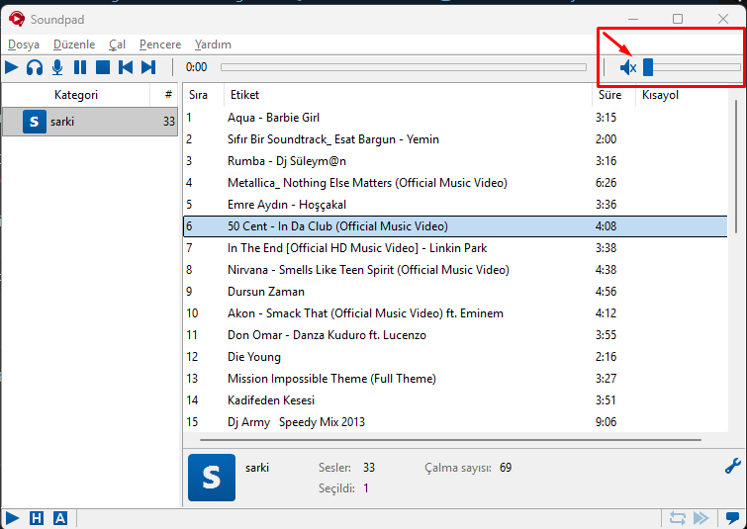Jump to previous sound icon
Image resolution: width=747 pixels, height=529 pixels.
[x=126, y=67]
